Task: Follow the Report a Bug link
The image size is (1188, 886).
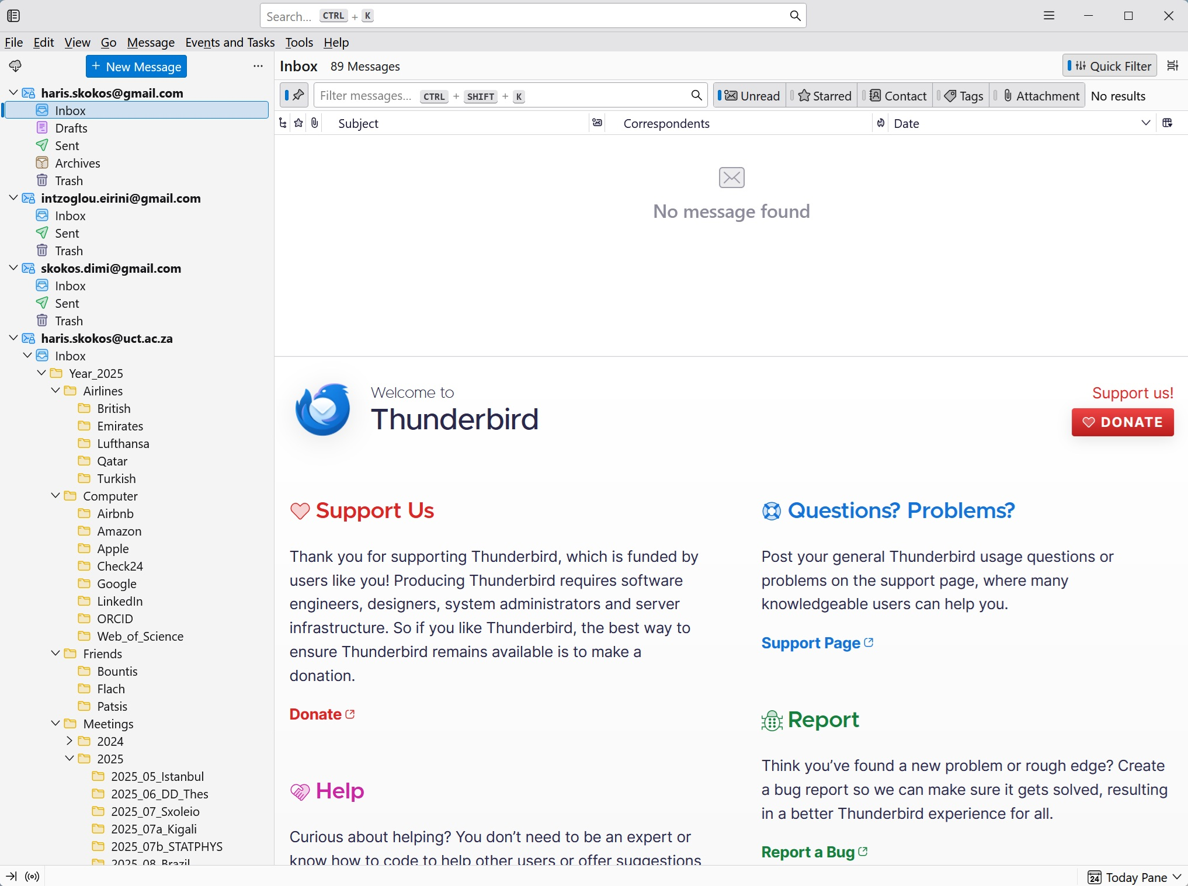Action: pyautogui.click(x=814, y=852)
